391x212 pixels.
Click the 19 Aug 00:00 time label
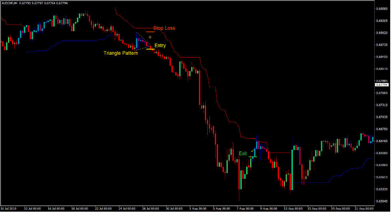[341, 208]
